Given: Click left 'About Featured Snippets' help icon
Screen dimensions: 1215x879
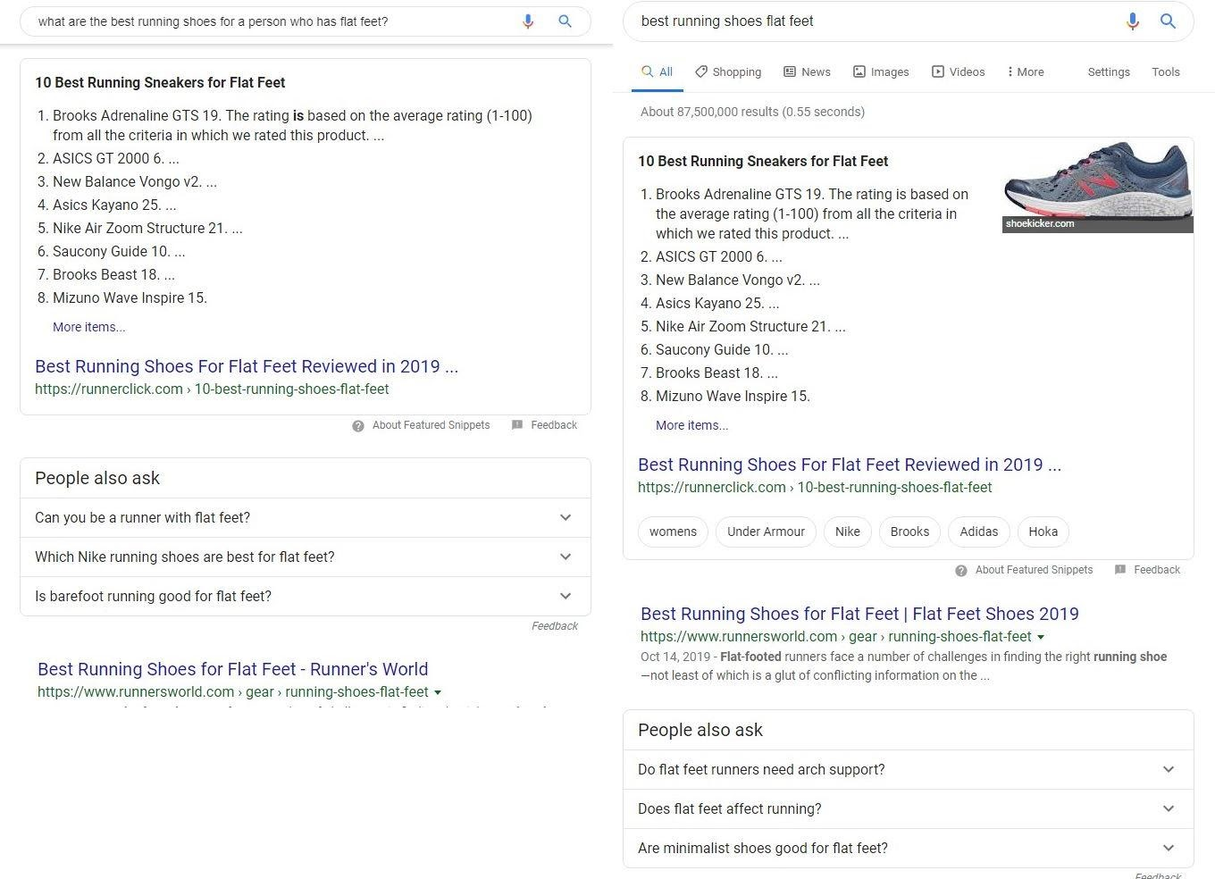Looking at the screenshot, I should [358, 426].
